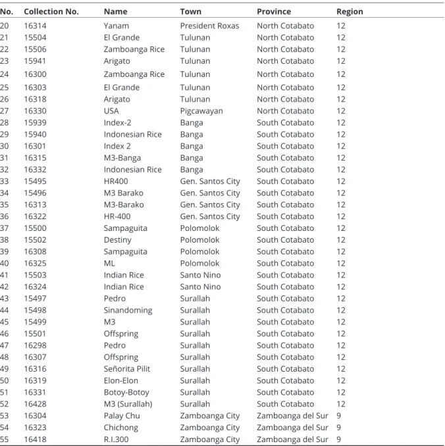
Task: Select collection number 15502
Action: tap(35, 239)
